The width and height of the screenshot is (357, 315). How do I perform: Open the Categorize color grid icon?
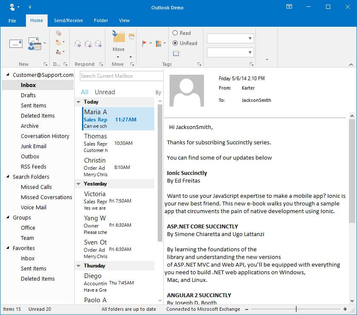[x=159, y=43]
